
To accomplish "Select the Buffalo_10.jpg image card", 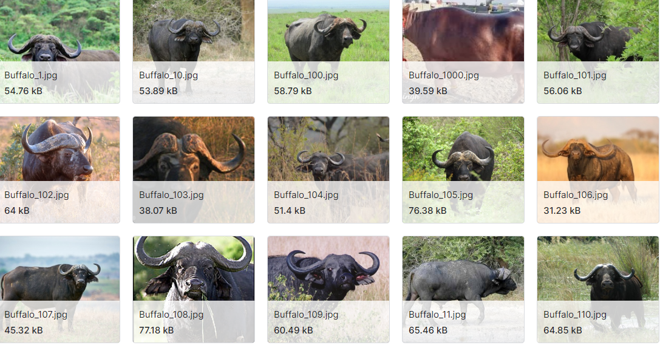I will [x=194, y=52].
